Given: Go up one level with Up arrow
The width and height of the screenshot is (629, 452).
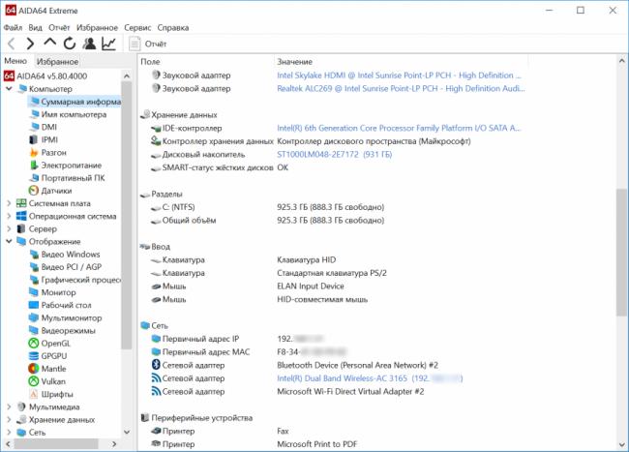Looking at the screenshot, I should click(49, 43).
